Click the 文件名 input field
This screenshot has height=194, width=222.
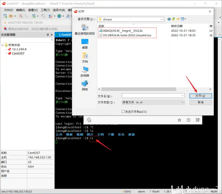click(x=151, y=96)
